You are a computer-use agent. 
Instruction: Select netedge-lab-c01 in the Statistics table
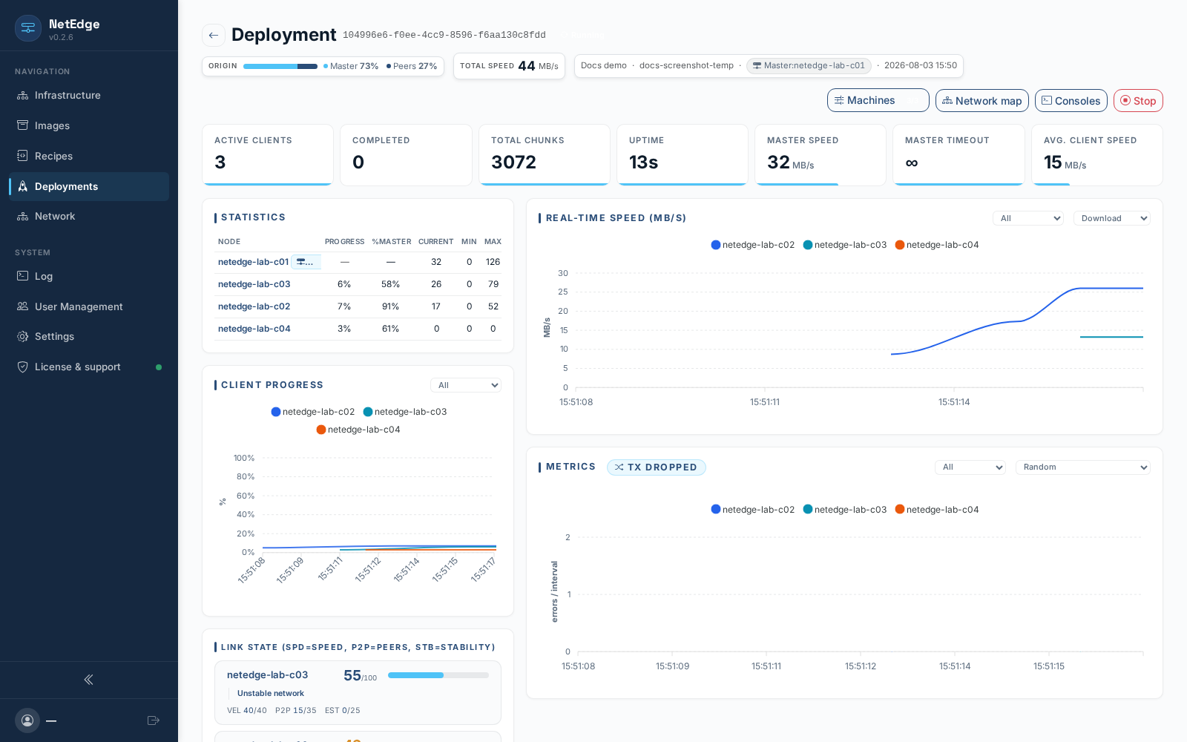(x=253, y=262)
